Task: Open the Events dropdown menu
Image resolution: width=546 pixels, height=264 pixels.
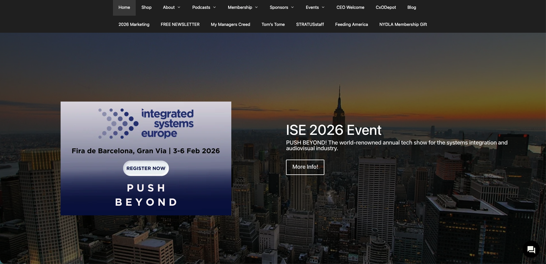Action: pos(315,7)
